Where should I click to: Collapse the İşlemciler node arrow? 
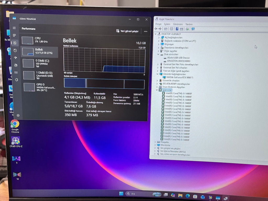click(x=157, y=90)
